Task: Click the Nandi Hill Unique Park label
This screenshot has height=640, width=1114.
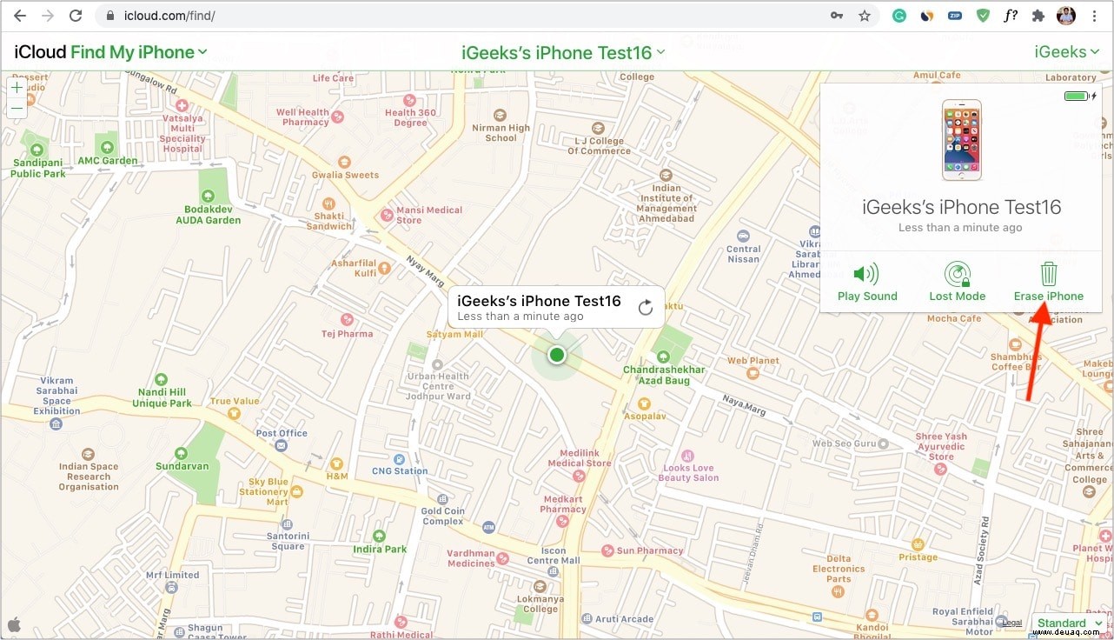Action: (162, 397)
